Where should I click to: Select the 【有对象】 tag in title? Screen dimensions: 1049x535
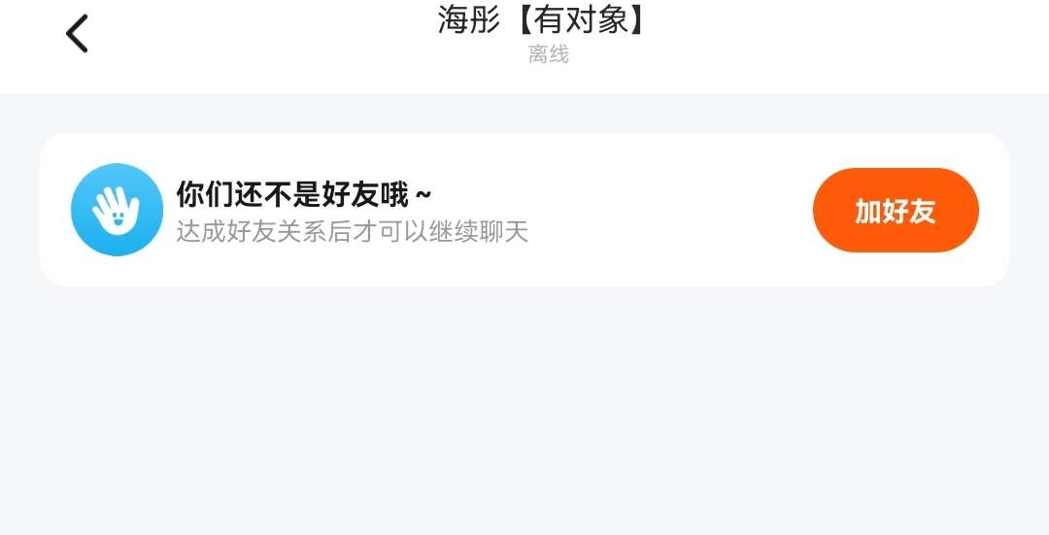pos(581,19)
